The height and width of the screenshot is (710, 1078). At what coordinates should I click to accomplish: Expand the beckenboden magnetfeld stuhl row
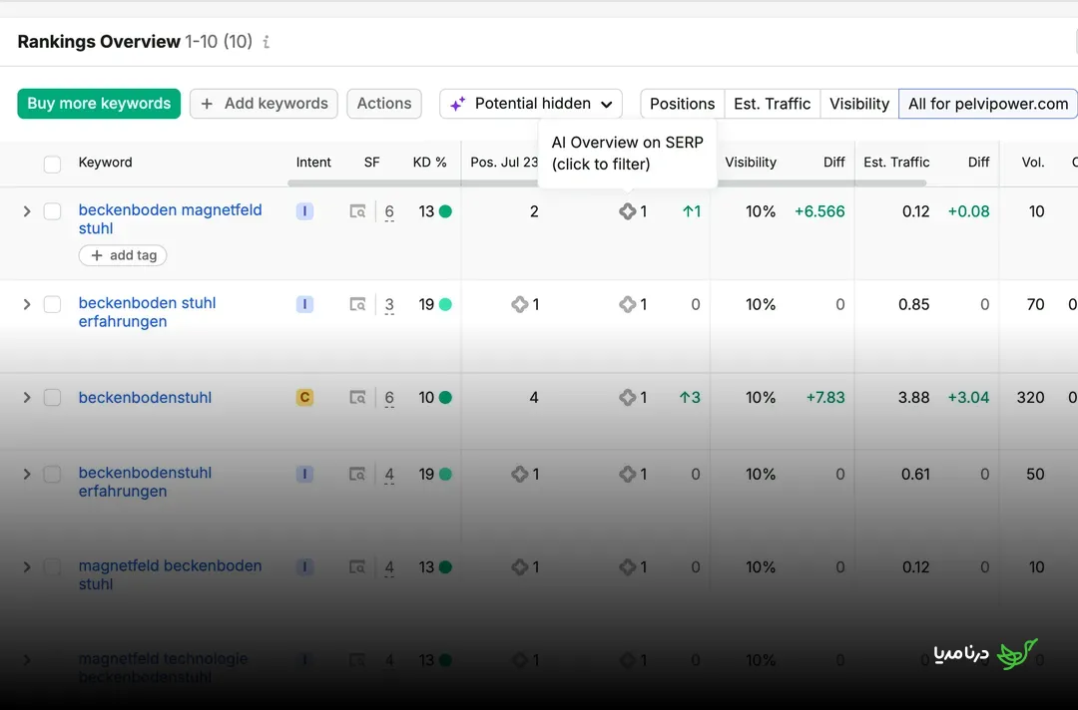[27, 211]
